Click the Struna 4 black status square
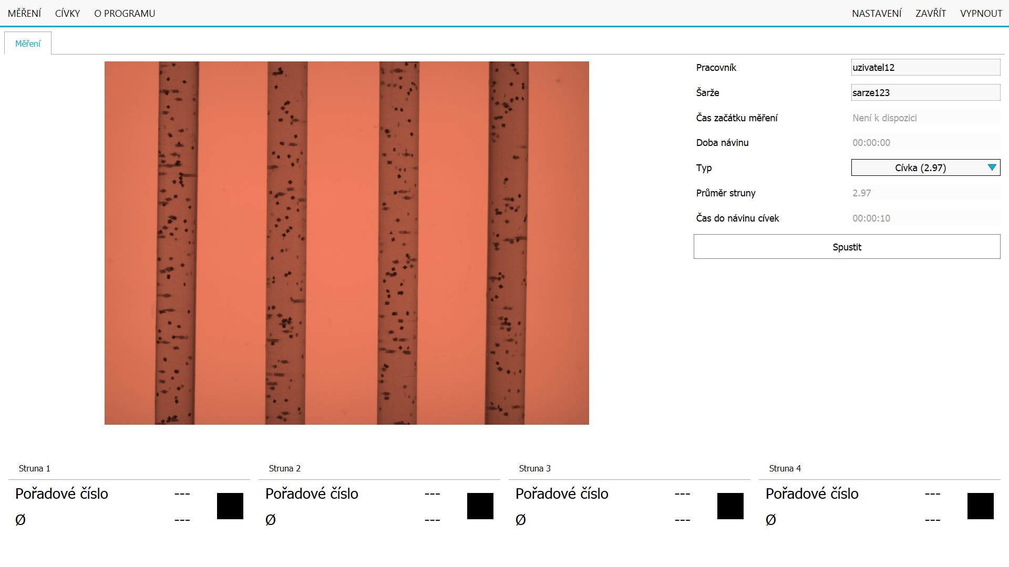Viewport: 1009px width, 567px height. pyautogui.click(x=981, y=506)
